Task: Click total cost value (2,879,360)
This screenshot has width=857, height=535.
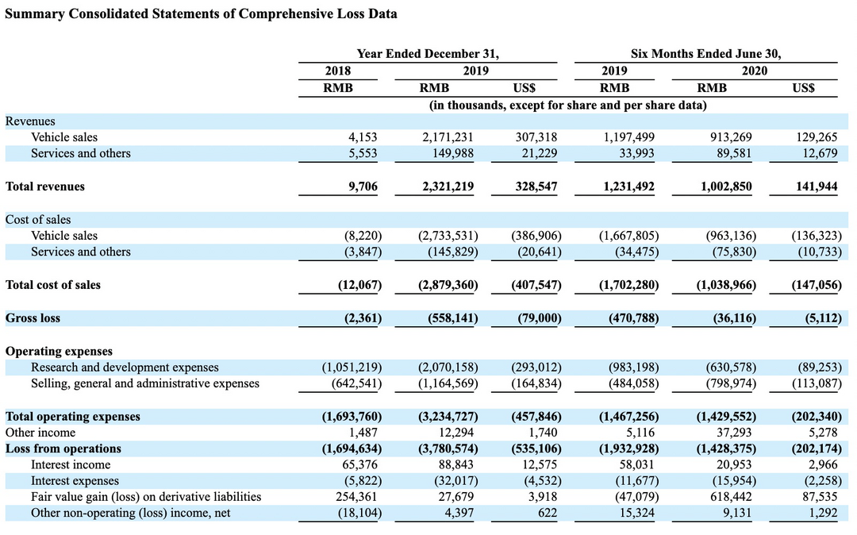Action: [x=448, y=285]
